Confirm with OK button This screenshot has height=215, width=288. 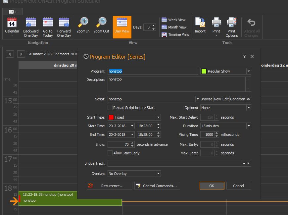pos(212,186)
